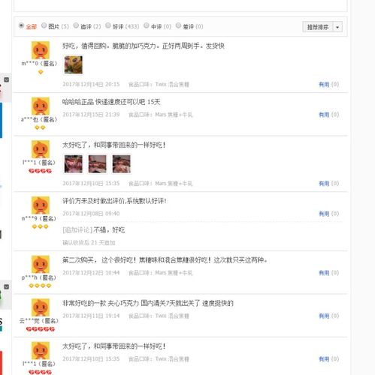Mark m***0's review as 有用

coord(324,85)
